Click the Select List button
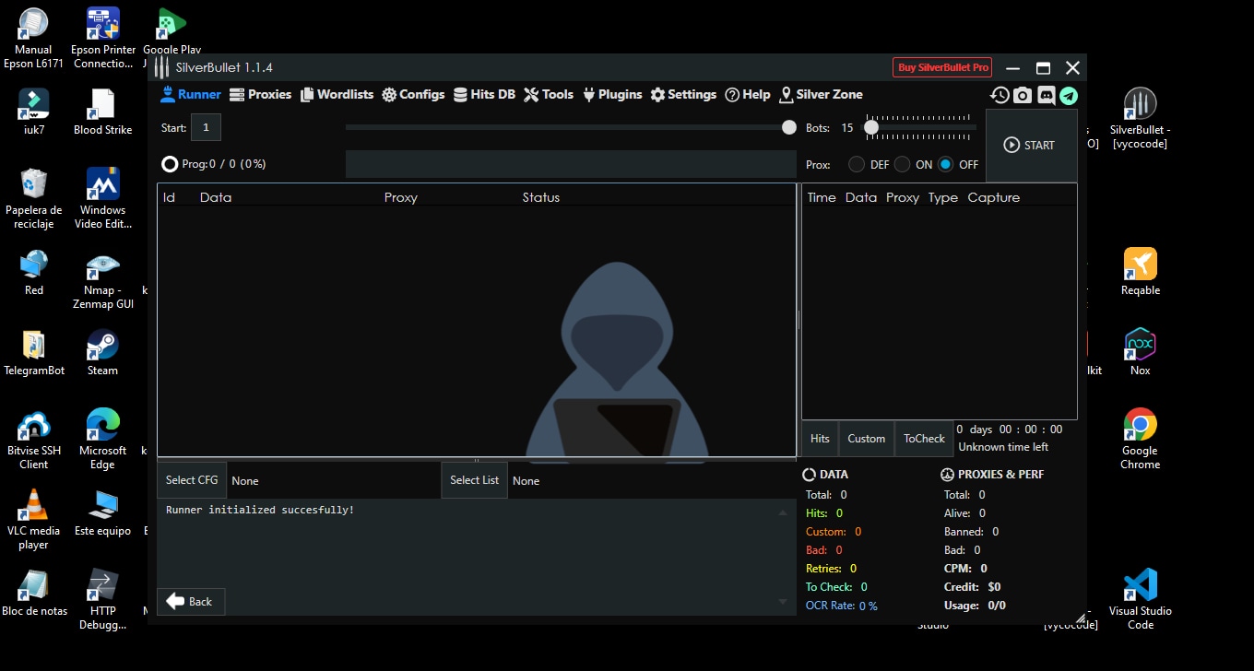Image resolution: width=1254 pixels, height=671 pixels. point(474,480)
